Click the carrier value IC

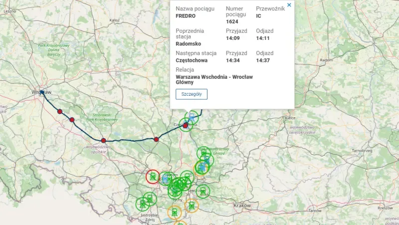click(258, 16)
